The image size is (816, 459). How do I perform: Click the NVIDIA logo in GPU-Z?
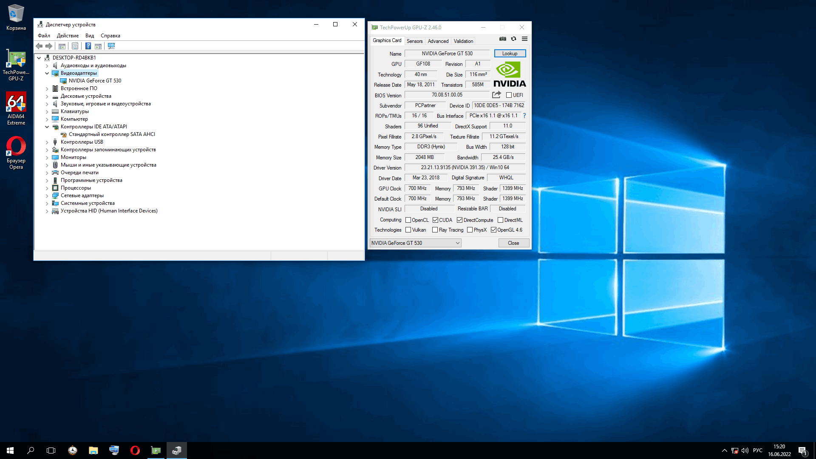click(x=510, y=74)
